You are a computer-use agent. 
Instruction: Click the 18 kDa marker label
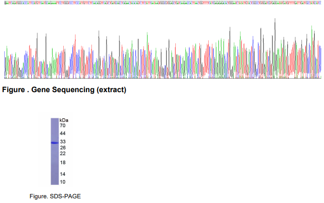tap(63, 163)
